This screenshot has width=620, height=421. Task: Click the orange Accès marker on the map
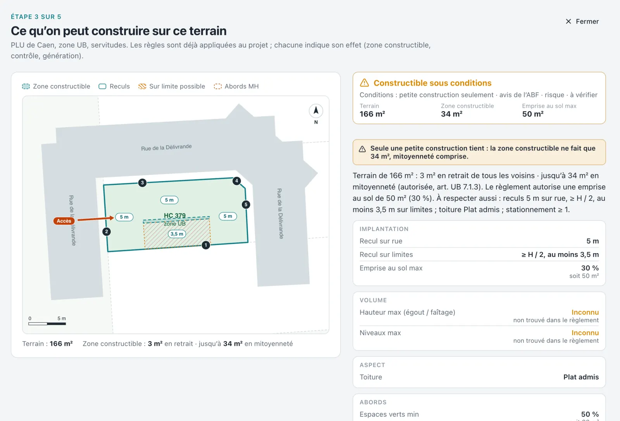pos(64,221)
